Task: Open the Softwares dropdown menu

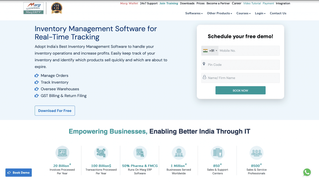Action: (x=194, y=13)
